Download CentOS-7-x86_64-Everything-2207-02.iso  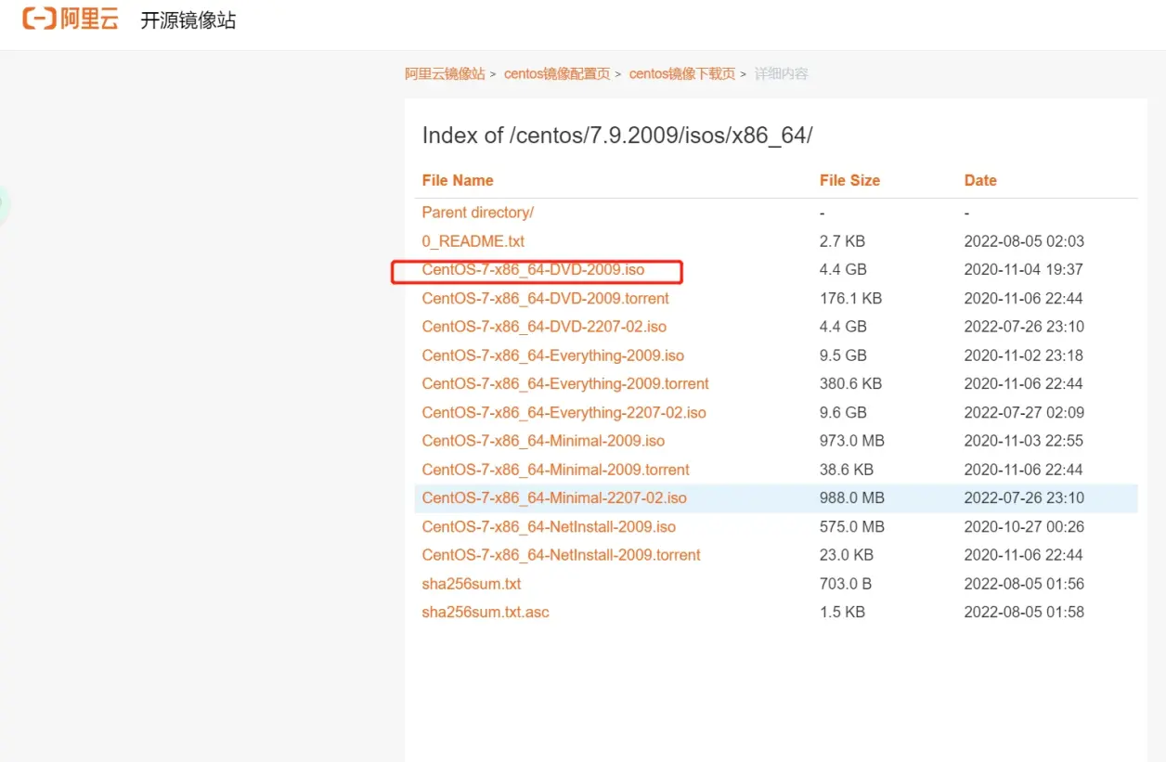tap(564, 412)
